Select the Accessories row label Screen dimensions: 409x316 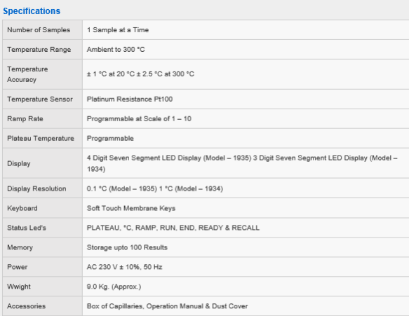pos(27,306)
